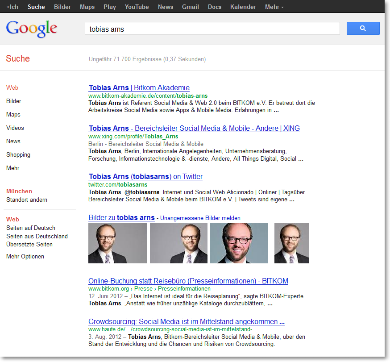Select News filter in left sidebar
Image resolution: width=390 pixels, height=362 pixels.
pos(13,141)
